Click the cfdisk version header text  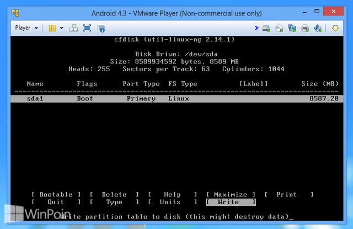coord(174,40)
